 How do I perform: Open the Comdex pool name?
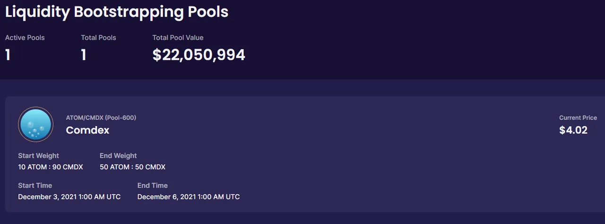pyautogui.click(x=87, y=130)
